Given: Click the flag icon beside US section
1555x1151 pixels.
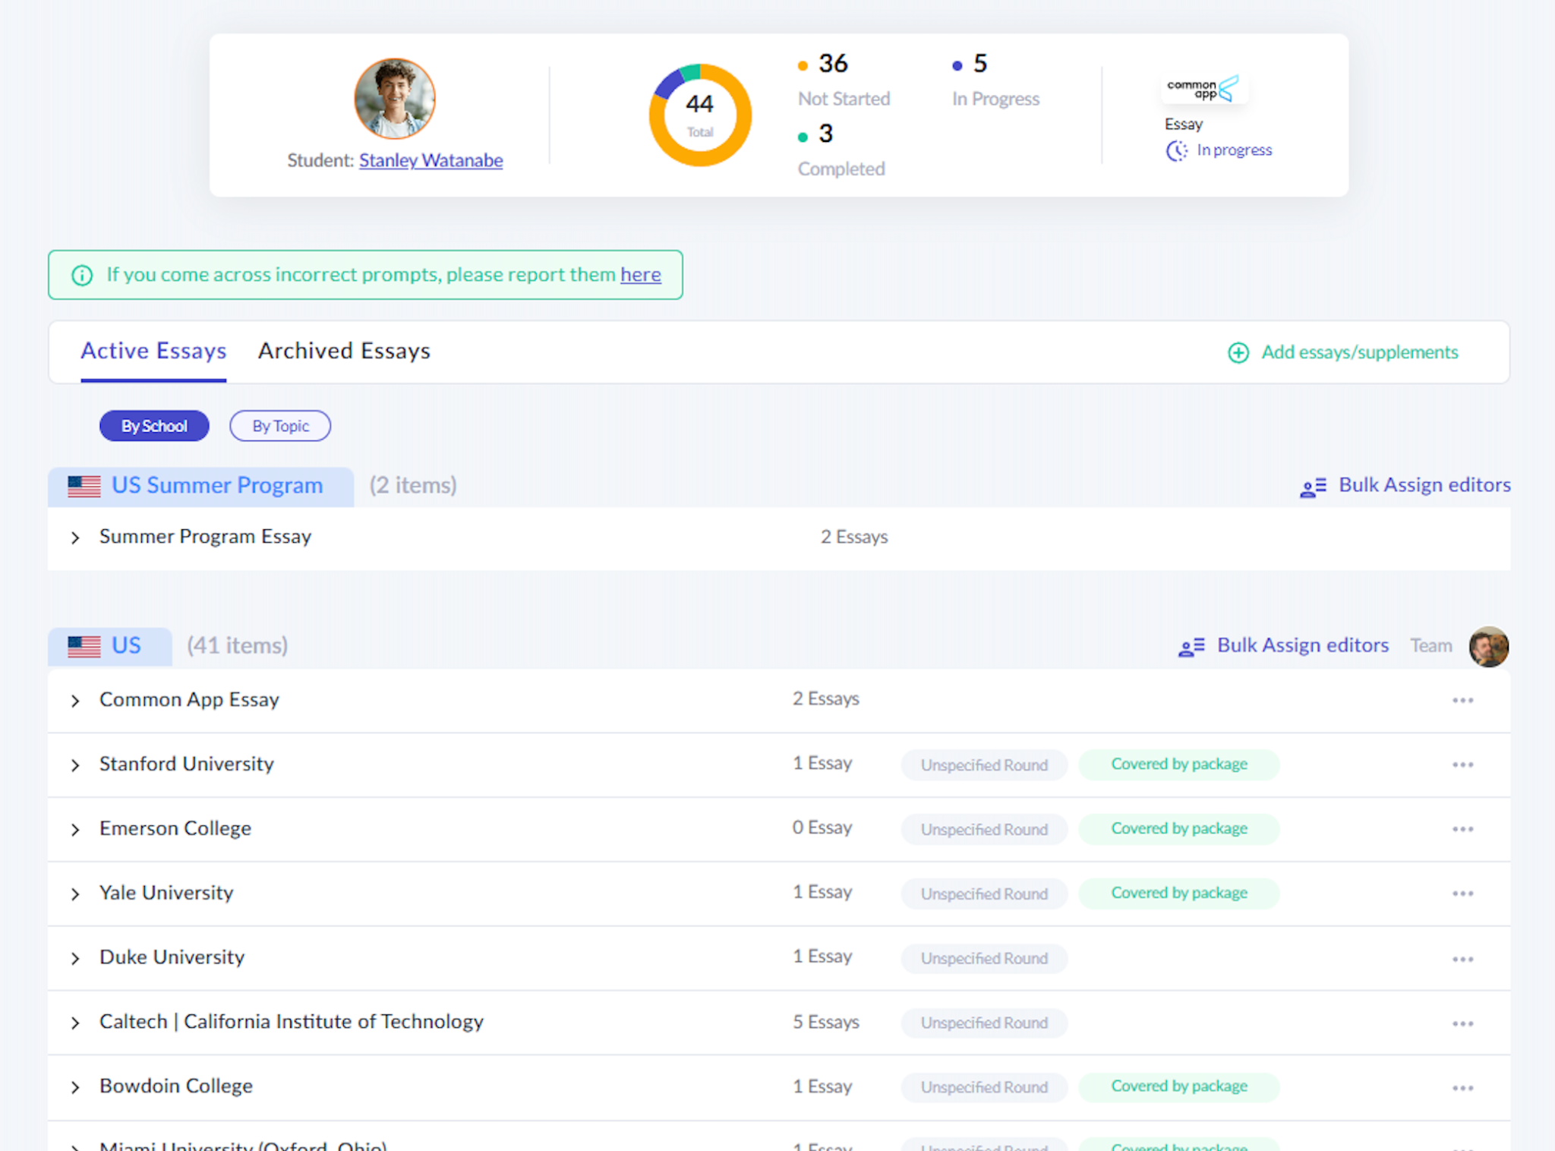Looking at the screenshot, I should [x=84, y=646].
